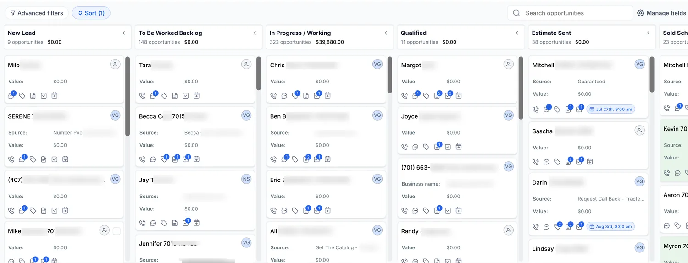Open tasks icon on Milo card
This screenshot has width=688, height=263.
[44, 96]
